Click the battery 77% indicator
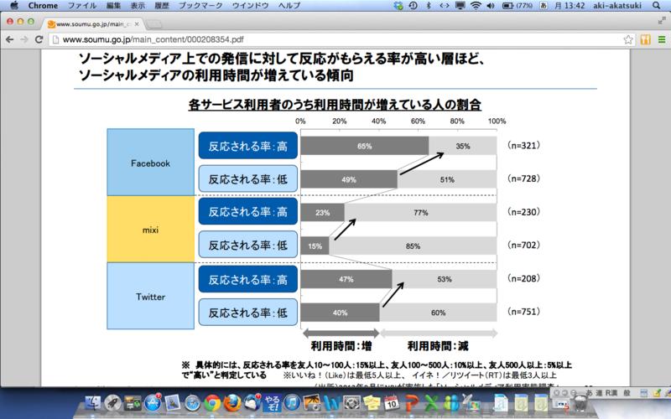Screen dimensions: 671x419 [518, 6]
